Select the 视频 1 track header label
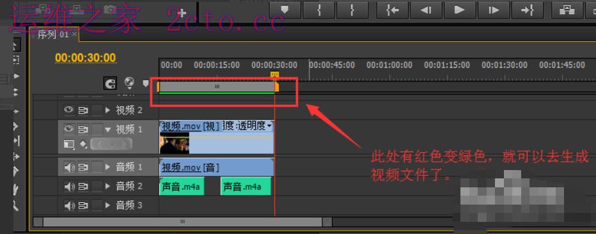Viewport: 596px width, 234px height. (x=129, y=130)
